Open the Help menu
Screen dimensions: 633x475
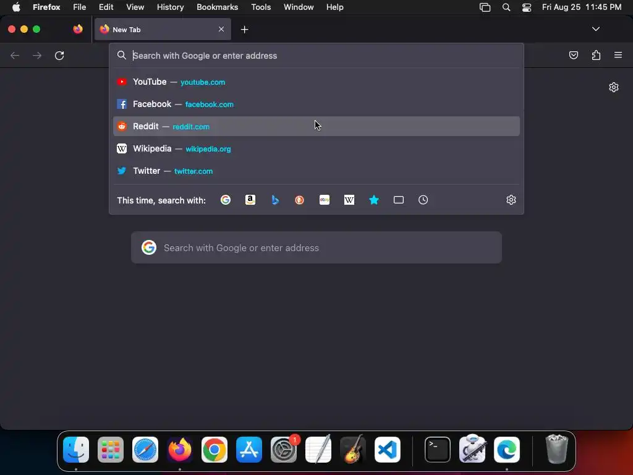click(x=334, y=7)
